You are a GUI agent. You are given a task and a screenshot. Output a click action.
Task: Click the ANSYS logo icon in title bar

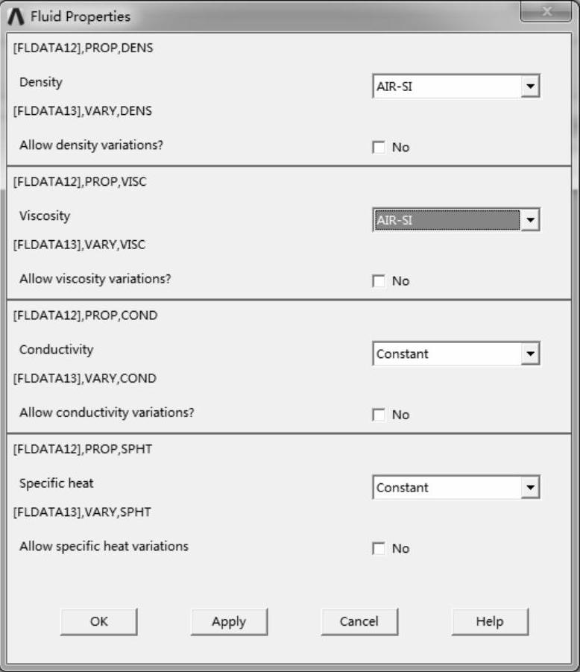coord(16,16)
